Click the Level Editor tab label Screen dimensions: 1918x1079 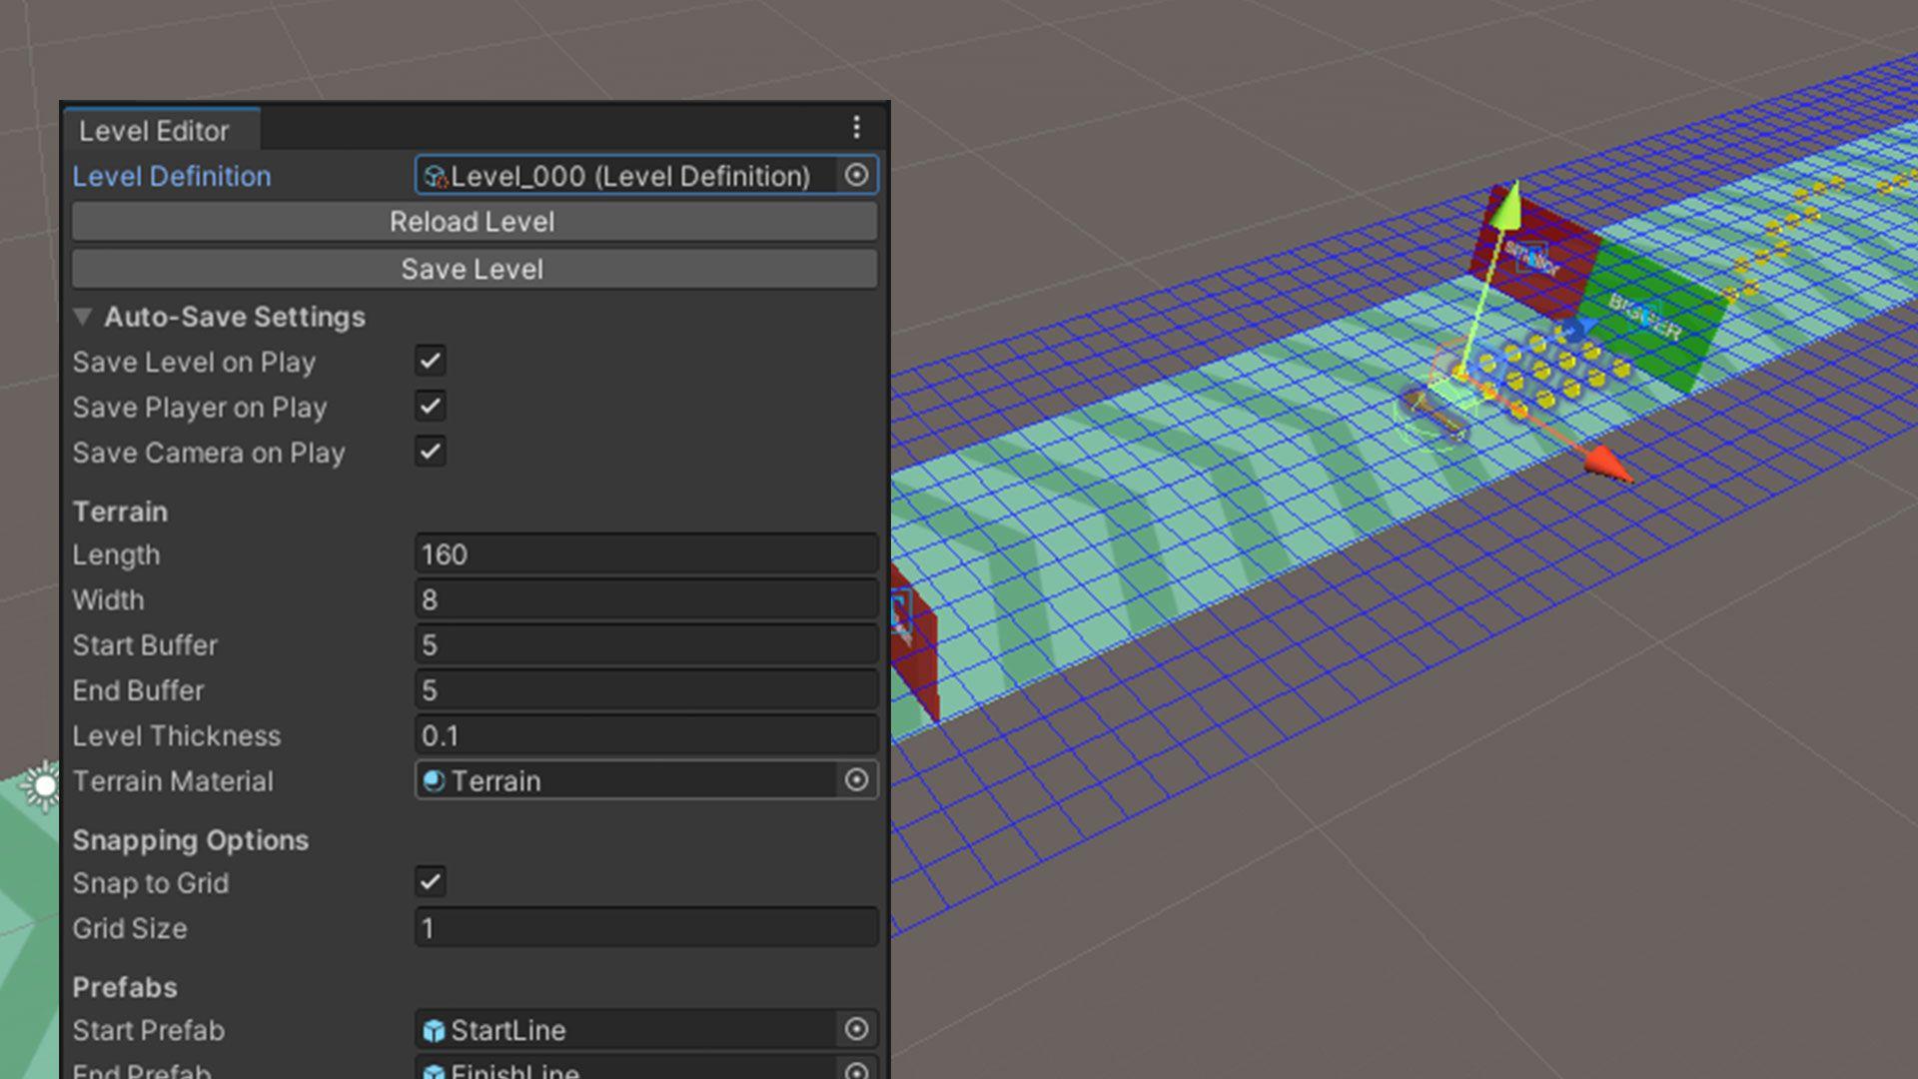[x=154, y=129]
